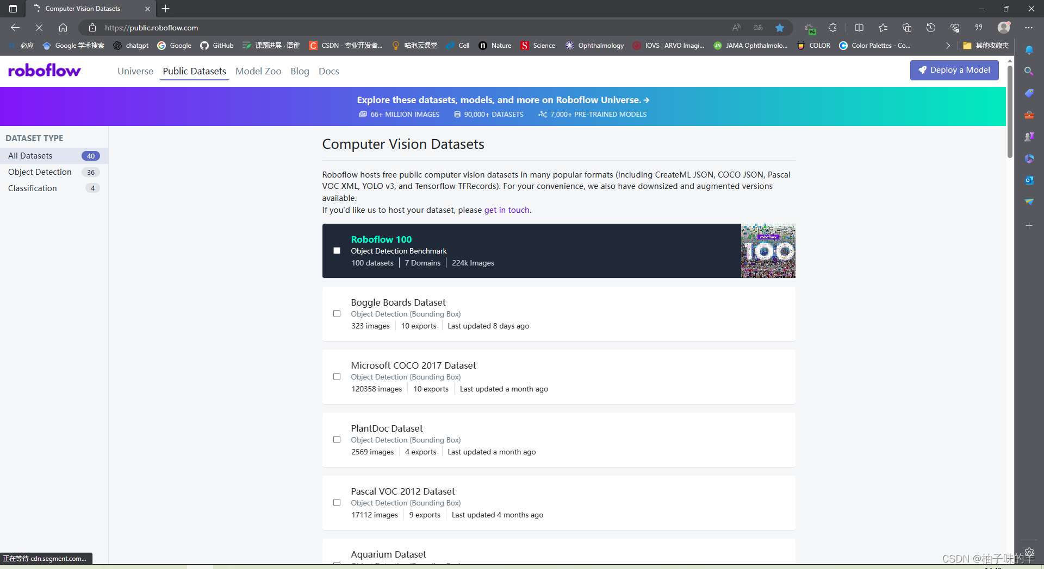The height and width of the screenshot is (569, 1044).
Task: Follow the 'get in touch' link
Action: pyautogui.click(x=507, y=210)
